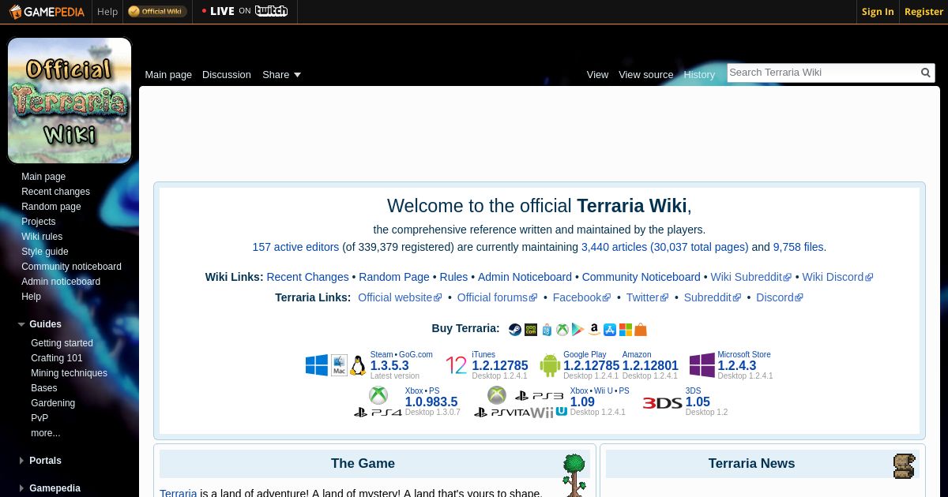Click the Live on Twitch link
The height and width of the screenshot is (497, 948).
(x=245, y=11)
